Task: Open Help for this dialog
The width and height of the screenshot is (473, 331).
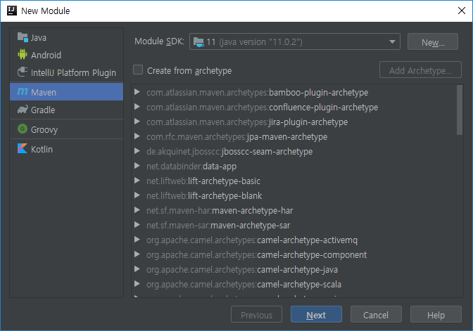Action: pyautogui.click(x=436, y=315)
